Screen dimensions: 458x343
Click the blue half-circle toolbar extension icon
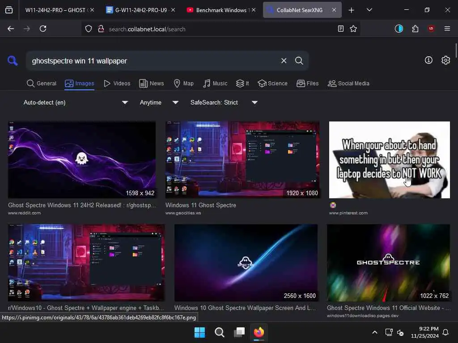399,29
